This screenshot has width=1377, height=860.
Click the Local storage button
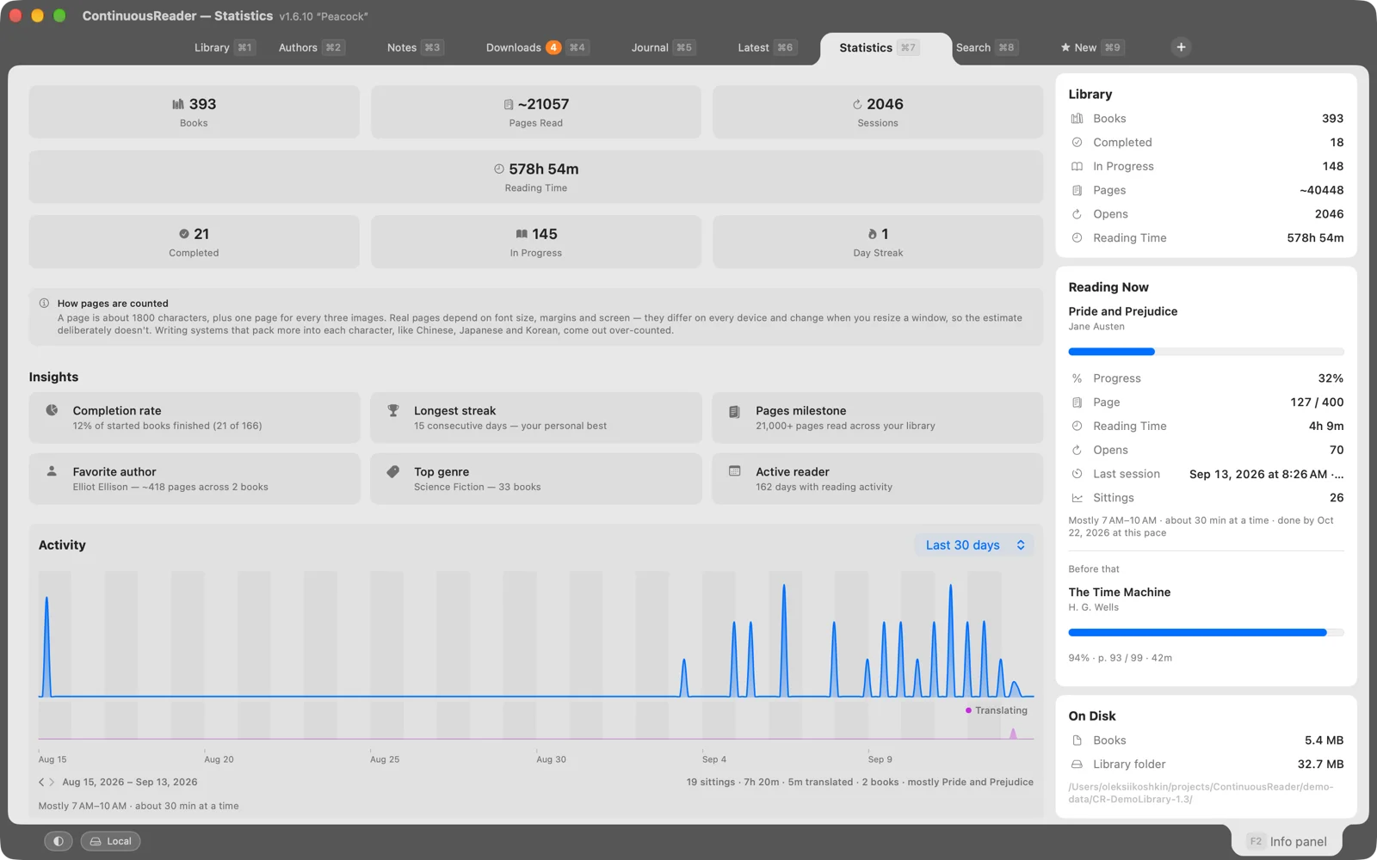111,841
